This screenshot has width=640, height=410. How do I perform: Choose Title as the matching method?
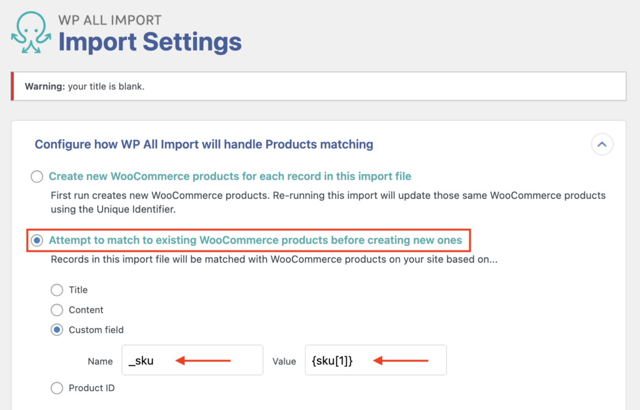[56, 289]
